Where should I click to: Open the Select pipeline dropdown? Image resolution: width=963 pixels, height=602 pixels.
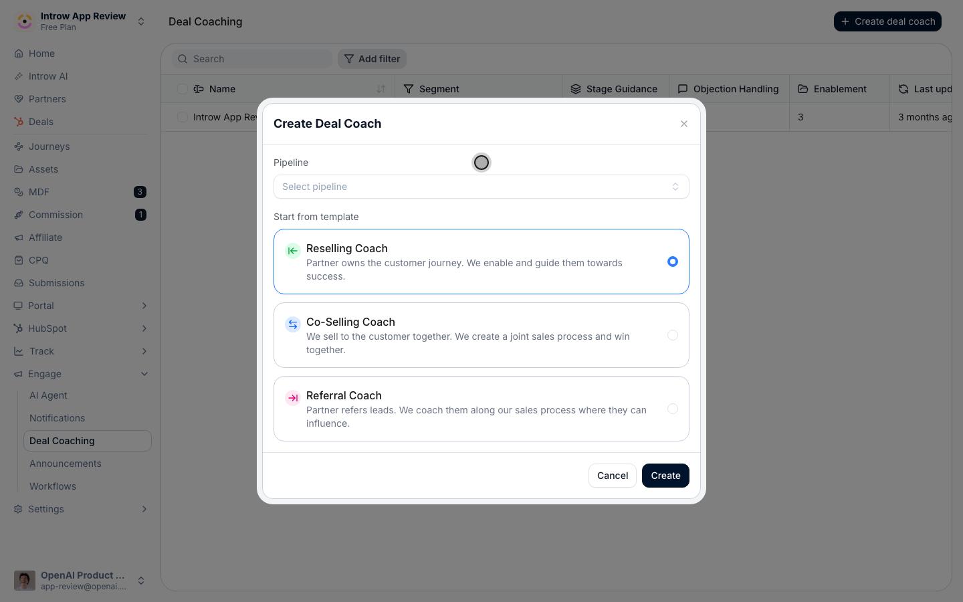481,187
